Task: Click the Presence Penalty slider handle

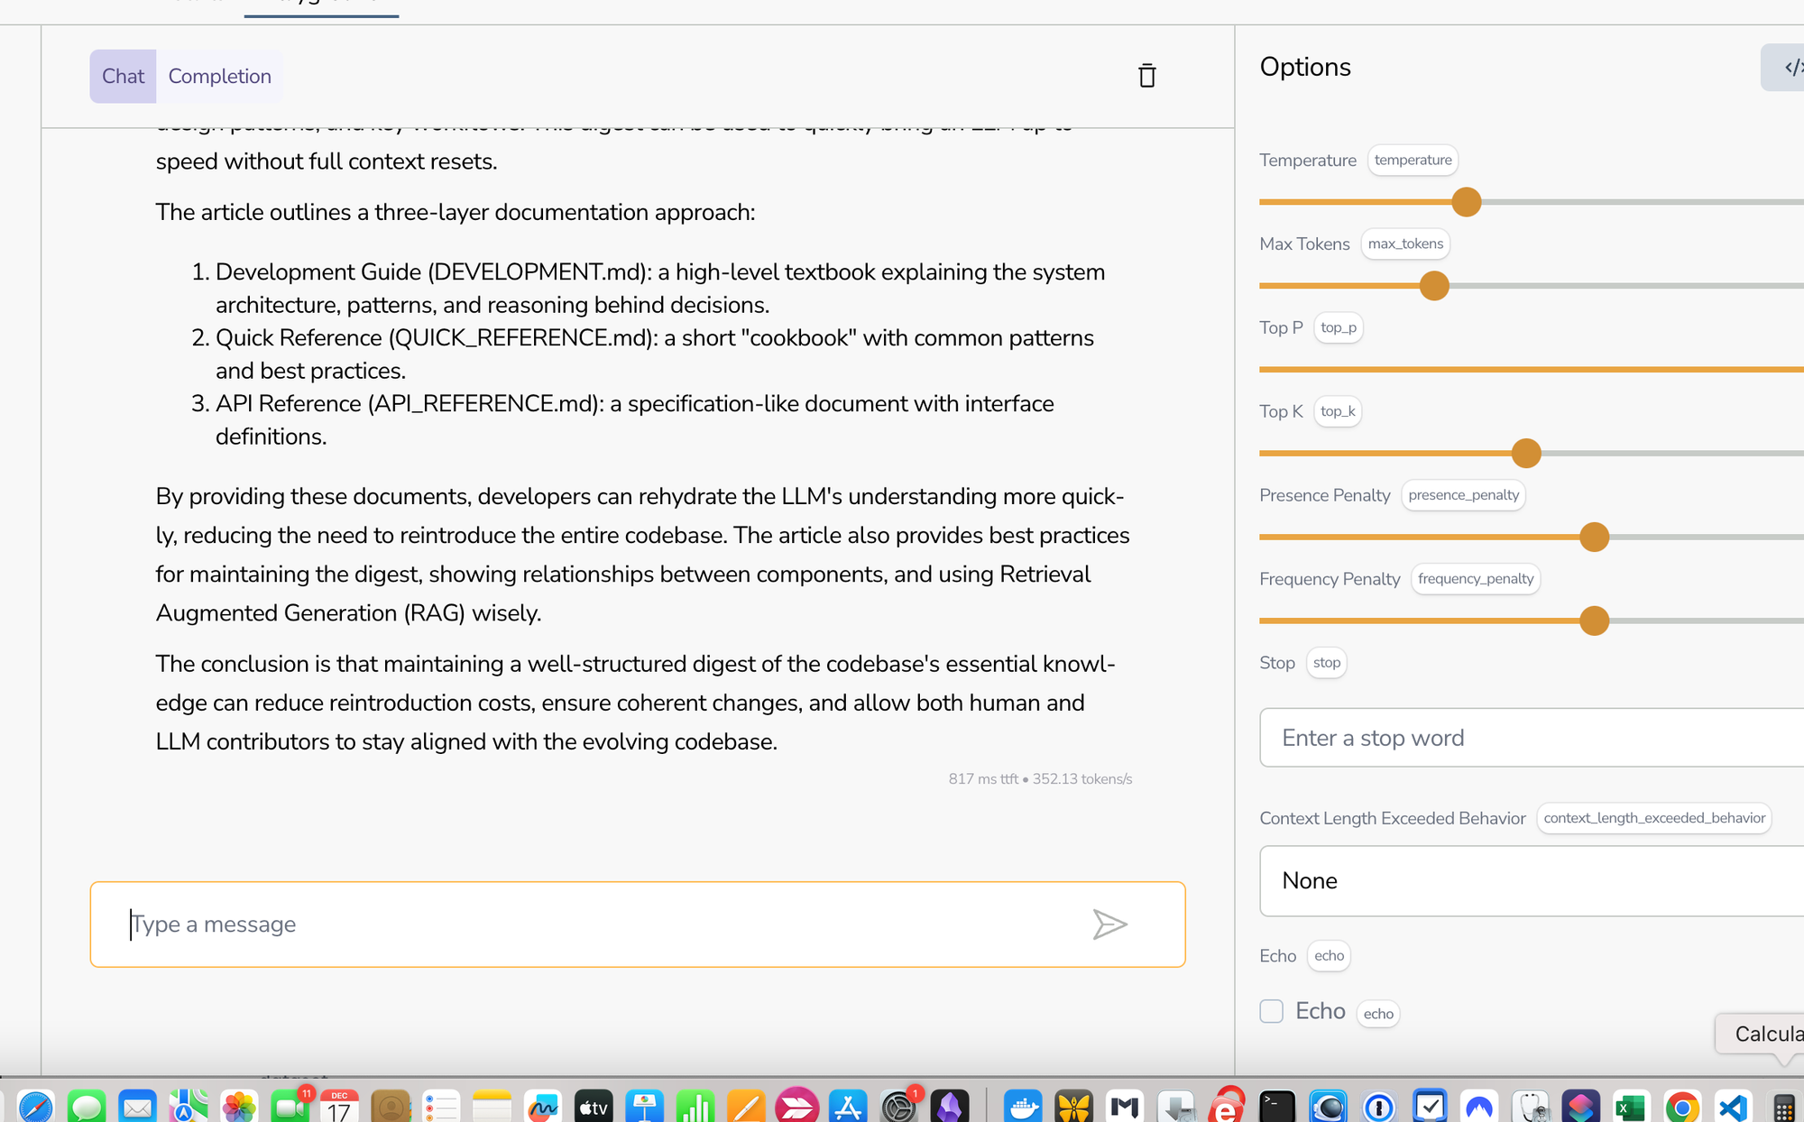Action: click(1595, 537)
